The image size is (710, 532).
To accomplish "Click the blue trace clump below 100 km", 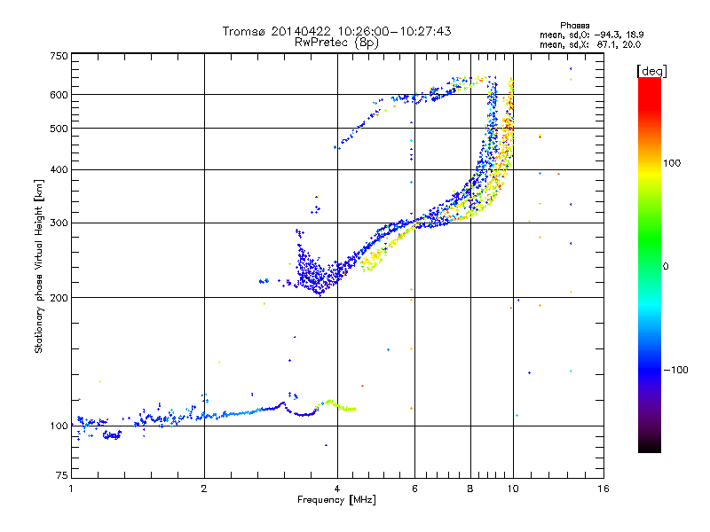I will point(112,435).
